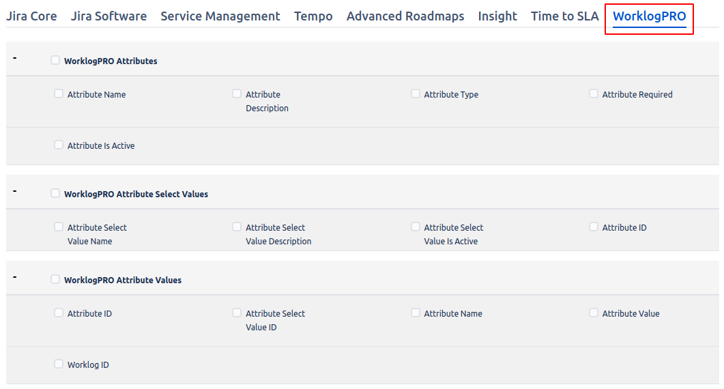Open the Jira Software tab
This screenshot has width=724, height=389.
tap(108, 16)
